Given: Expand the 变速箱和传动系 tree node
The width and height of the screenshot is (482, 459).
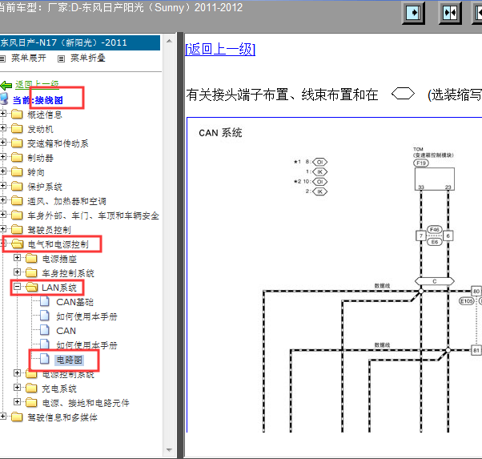Looking at the screenshot, I should (2, 142).
